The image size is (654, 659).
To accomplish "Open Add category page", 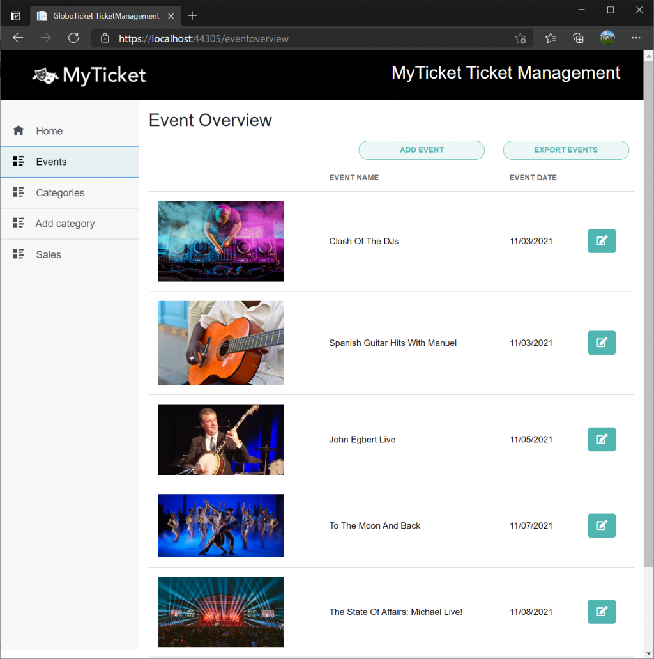I will point(65,224).
